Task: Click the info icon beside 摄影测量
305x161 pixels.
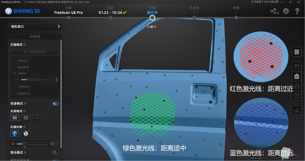Action: point(27,67)
